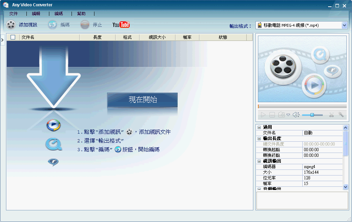Open the 編碼 menu
Image resolution: width=352 pixels, height=222 pixels.
point(59,14)
